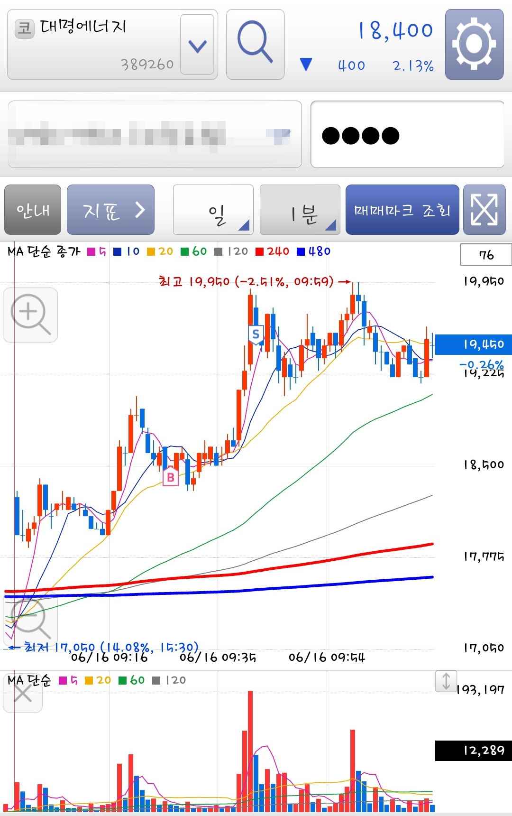
Task: Click the volume MA 120 legend swatch
Action: [x=156, y=681]
